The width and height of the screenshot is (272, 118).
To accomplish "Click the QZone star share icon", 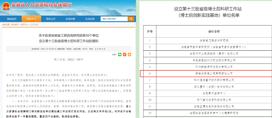I will tap(129, 55).
